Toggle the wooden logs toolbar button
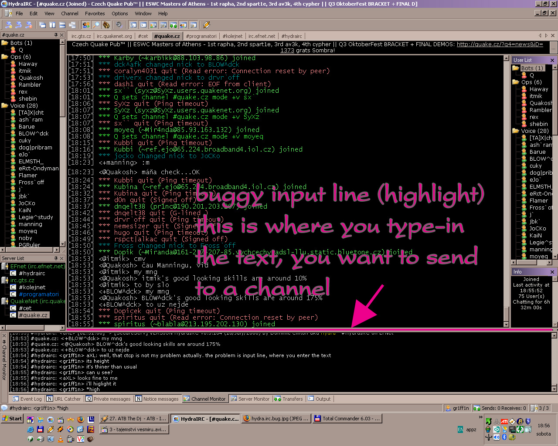 [106, 25]
